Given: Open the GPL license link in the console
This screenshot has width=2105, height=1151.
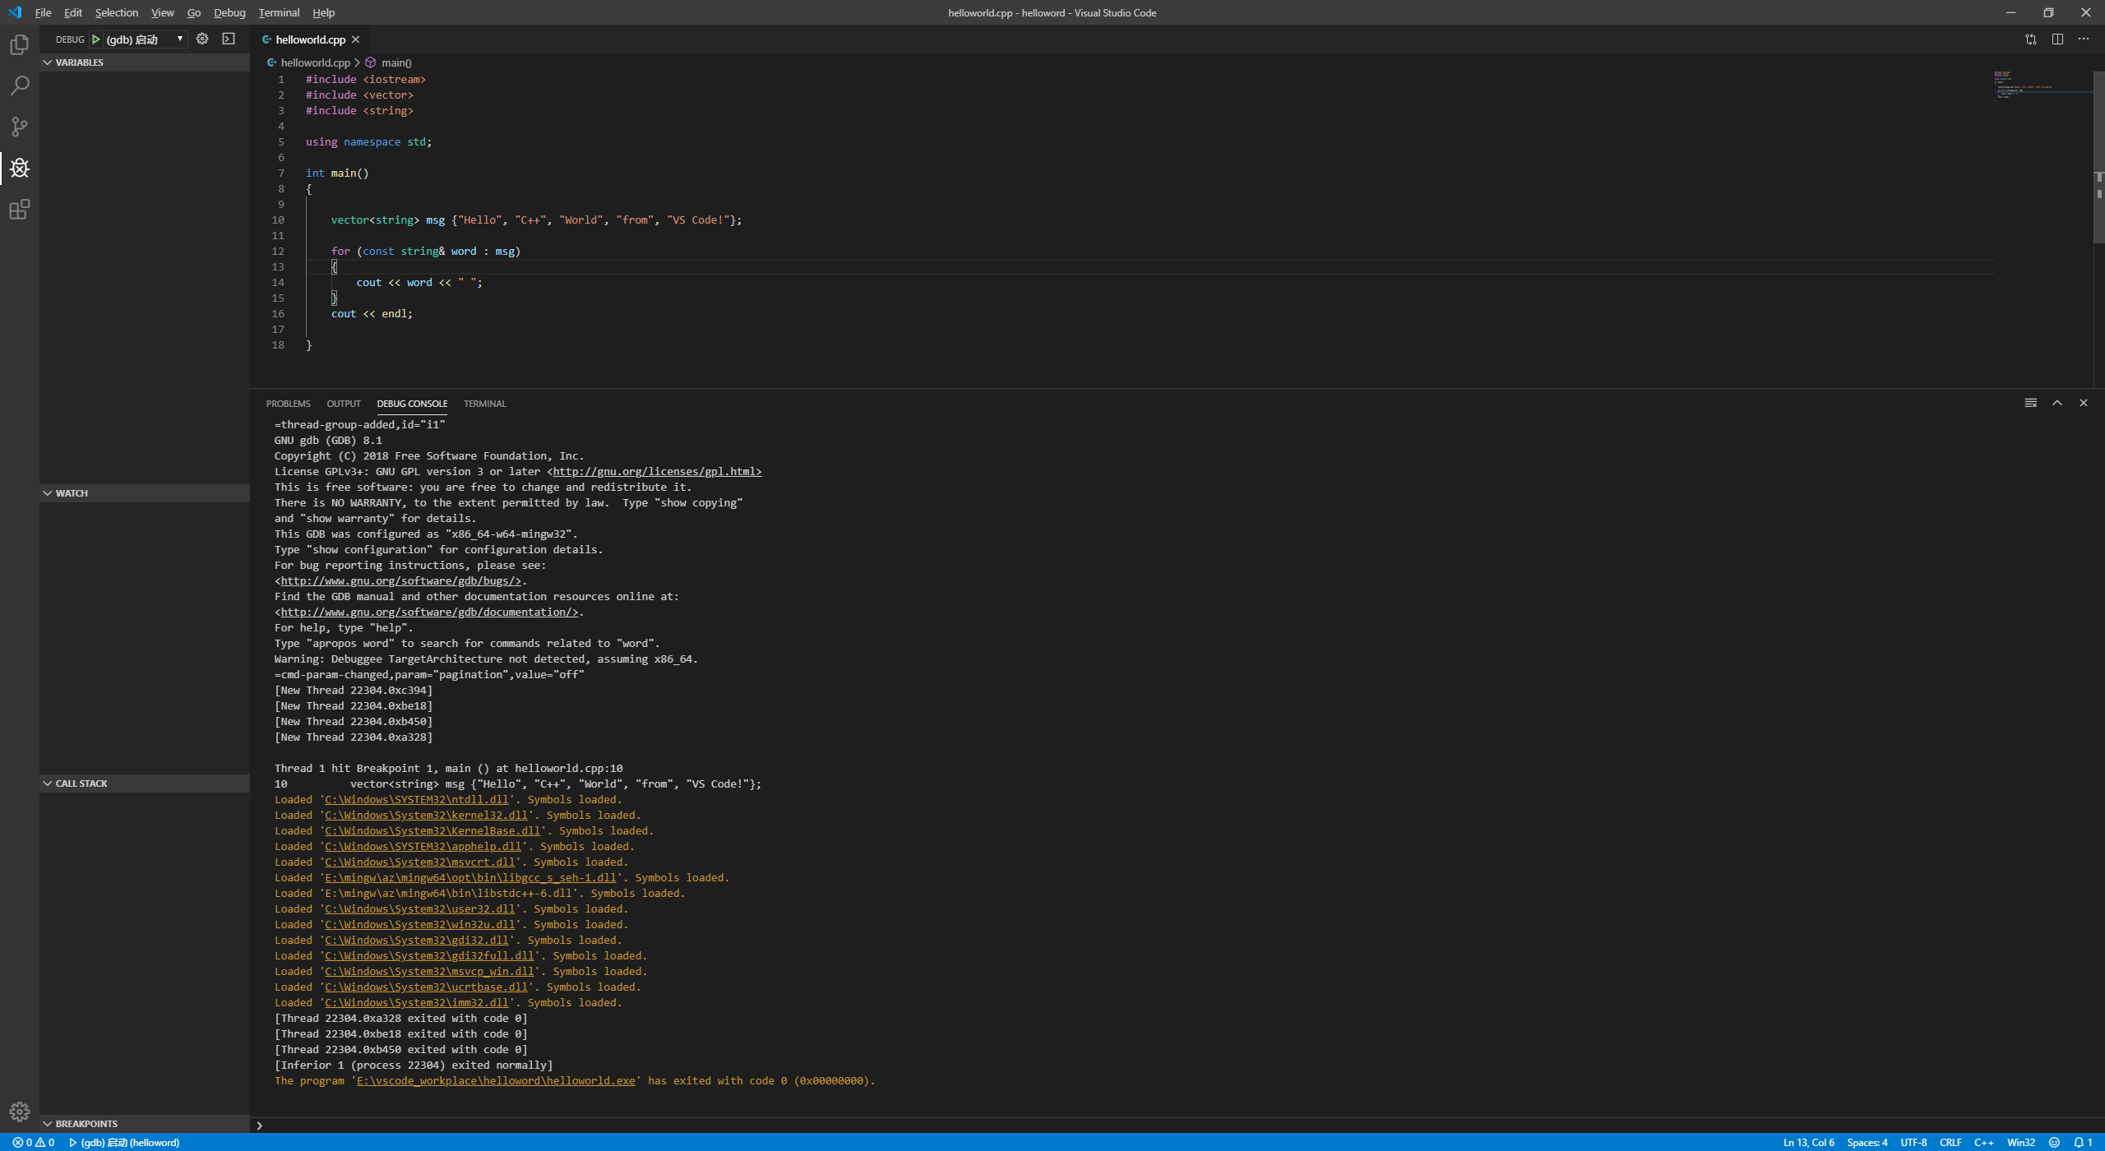Looking at the screenshot, I should [655, 471].
